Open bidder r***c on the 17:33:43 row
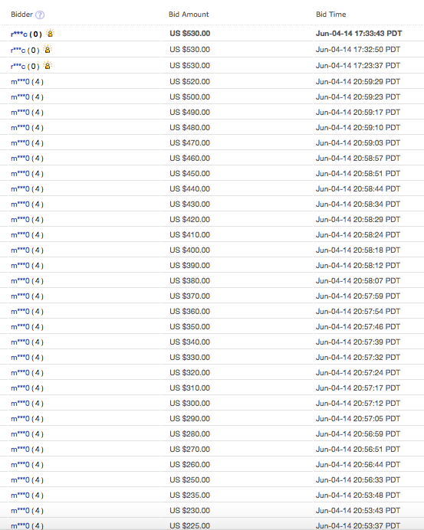 (x=19, y=34)
